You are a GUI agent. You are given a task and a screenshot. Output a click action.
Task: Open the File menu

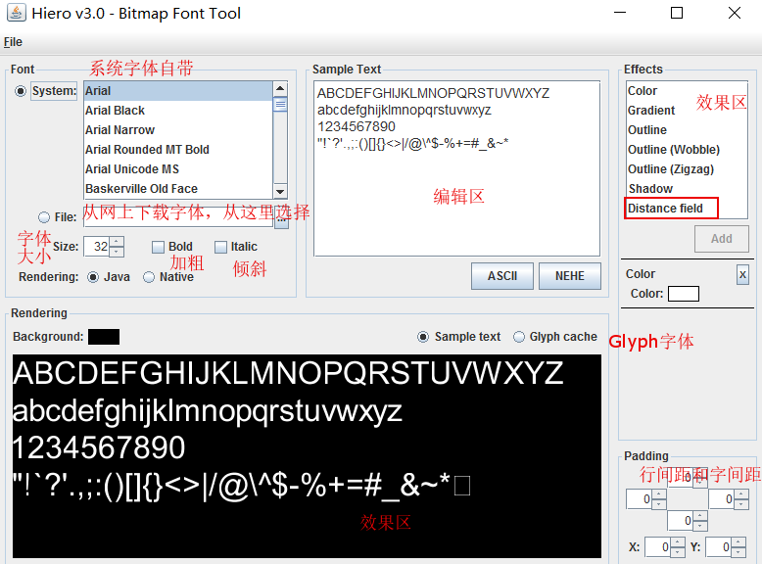[x=13, y=42]
